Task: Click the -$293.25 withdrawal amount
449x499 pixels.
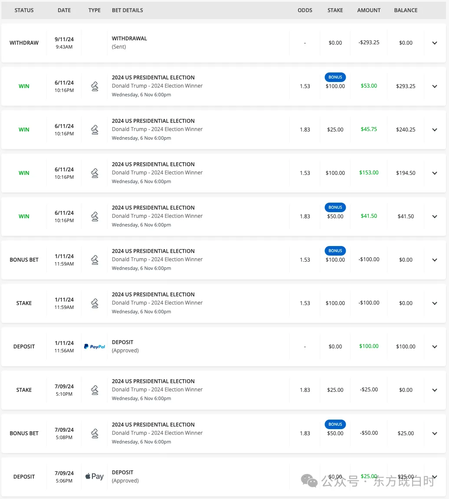Action: (x=369, y=43)
